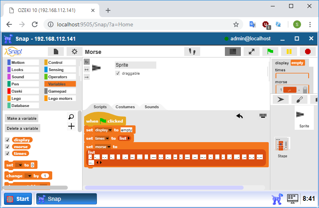Switch to the Sounds tab
Image resolution: width=319 pixels, height=208 pixels.
[152, 107]
